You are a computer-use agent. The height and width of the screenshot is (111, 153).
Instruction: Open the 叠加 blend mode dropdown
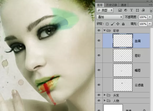109,17
